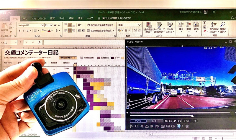This screenshot has width=236, height=140.
Task: Click Format as Table (テーブルとして書式設定)
Action: (x=159, y=27)
